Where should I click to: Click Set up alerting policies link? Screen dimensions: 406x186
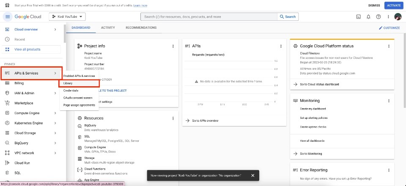point(314,118)
